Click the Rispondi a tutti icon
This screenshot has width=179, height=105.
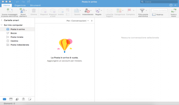click(x=53, y=10)
